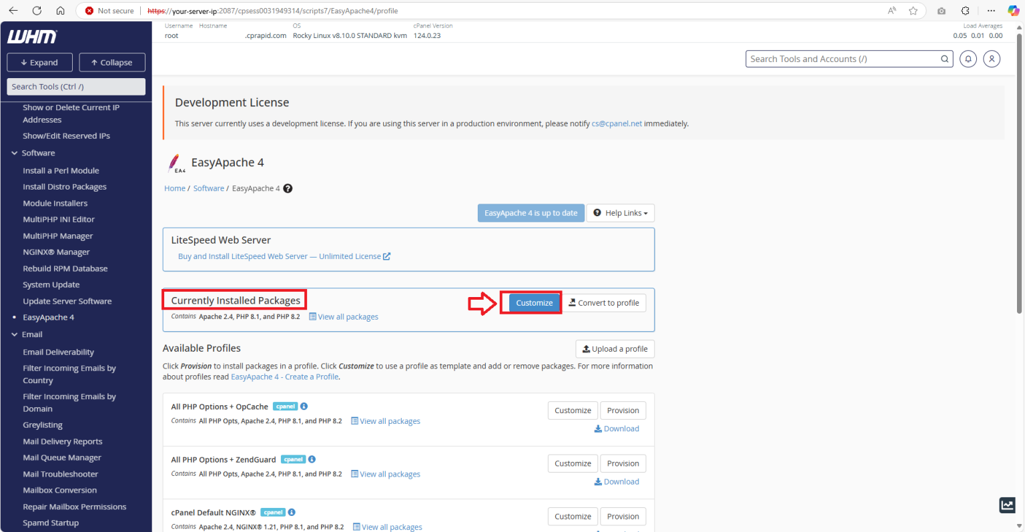Viewport: 1025px width, 532px height.
Task: Open the help question mark beside breadcrumb
Action: tap(288, 188)
